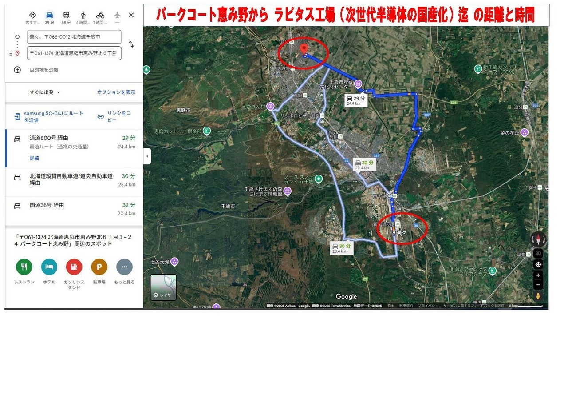568x402 pixels.
Task: Open 詳細 details for fastest route
Action: pos(34,158)
